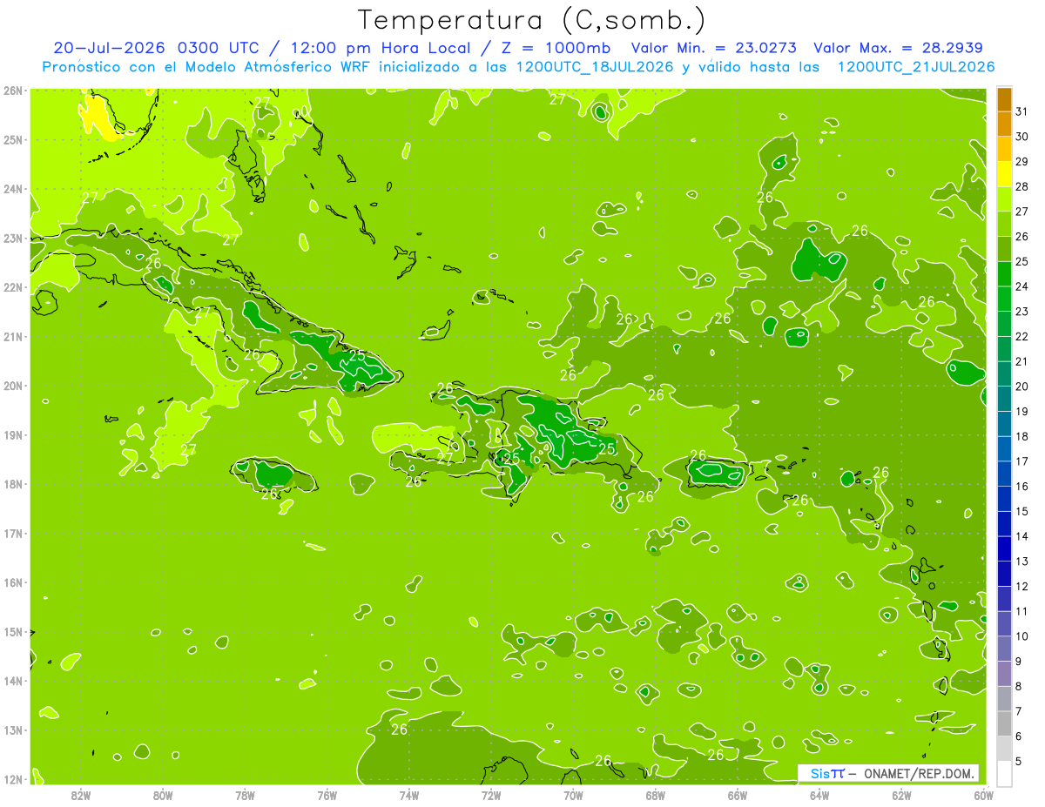Click the 18N latitude axis label

(x=12, y=484)
